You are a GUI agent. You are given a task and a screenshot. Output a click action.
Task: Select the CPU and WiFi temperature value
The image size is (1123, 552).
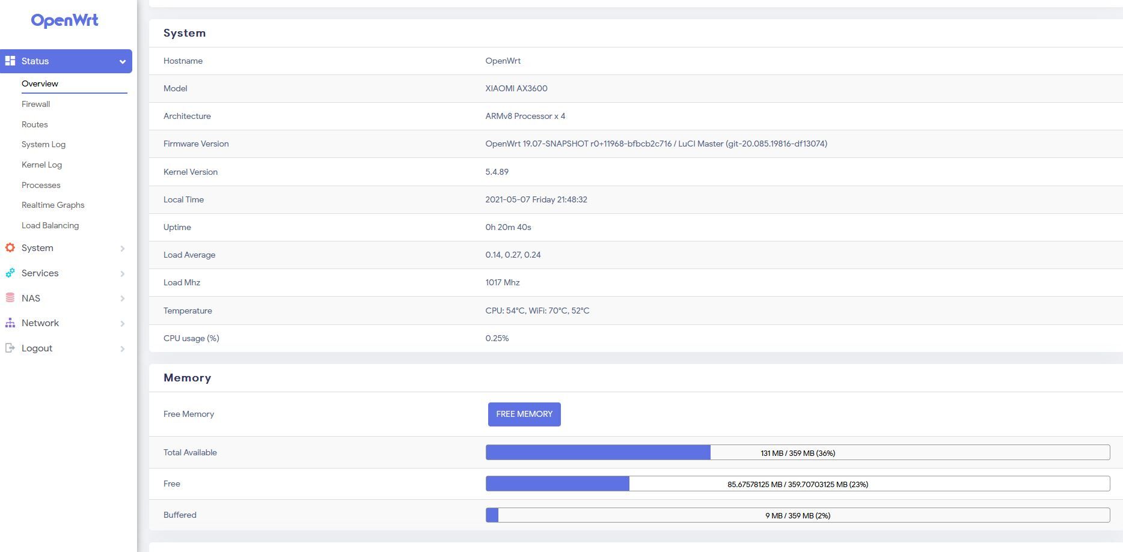pos(537,311)
